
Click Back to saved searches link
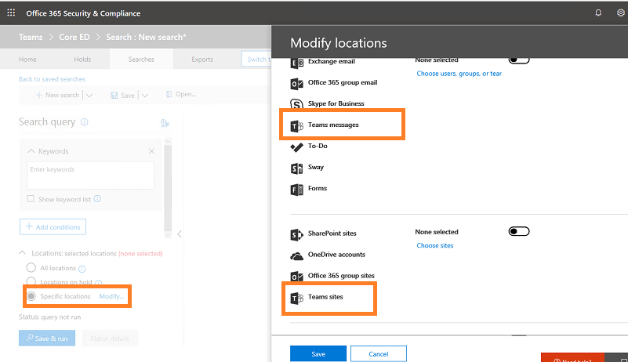[52, 79]
